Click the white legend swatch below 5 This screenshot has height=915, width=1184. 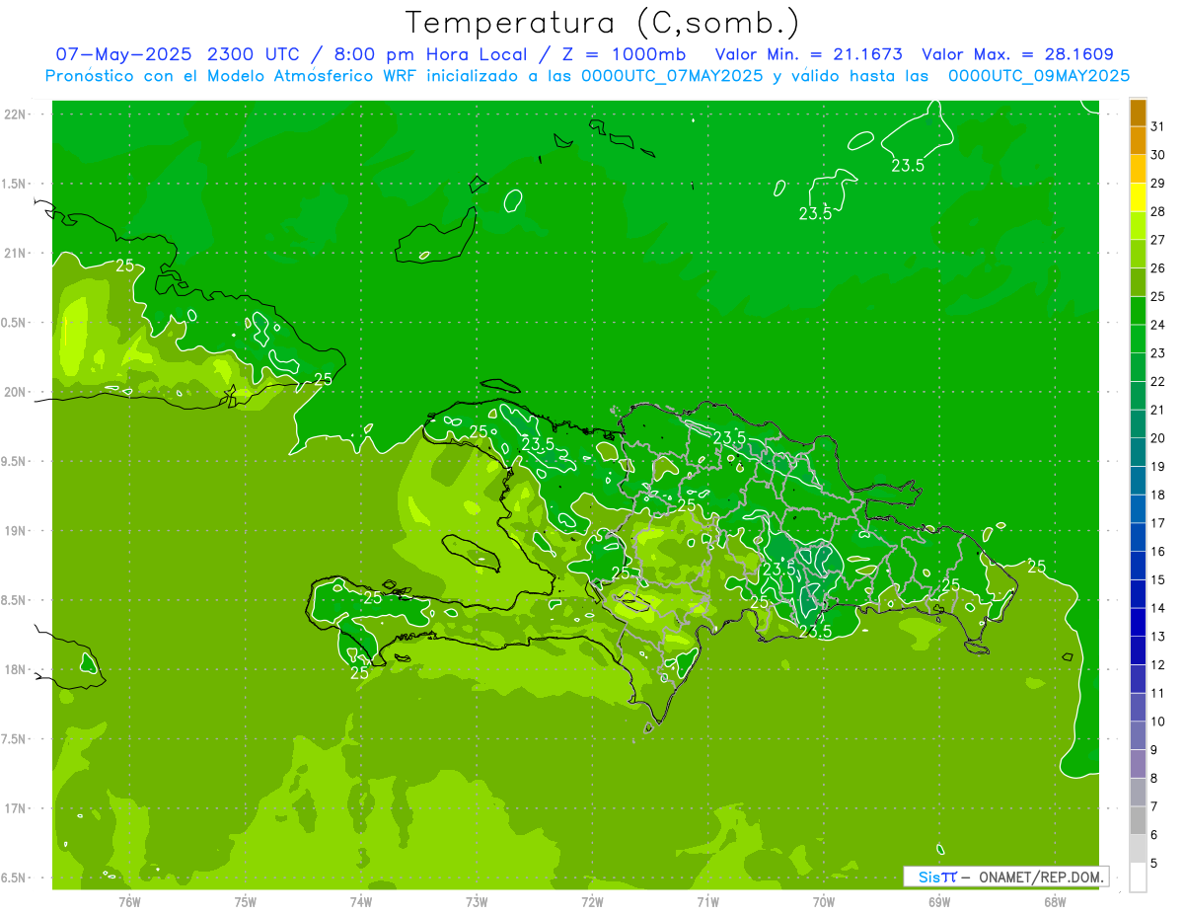(x=1138, y=877)
